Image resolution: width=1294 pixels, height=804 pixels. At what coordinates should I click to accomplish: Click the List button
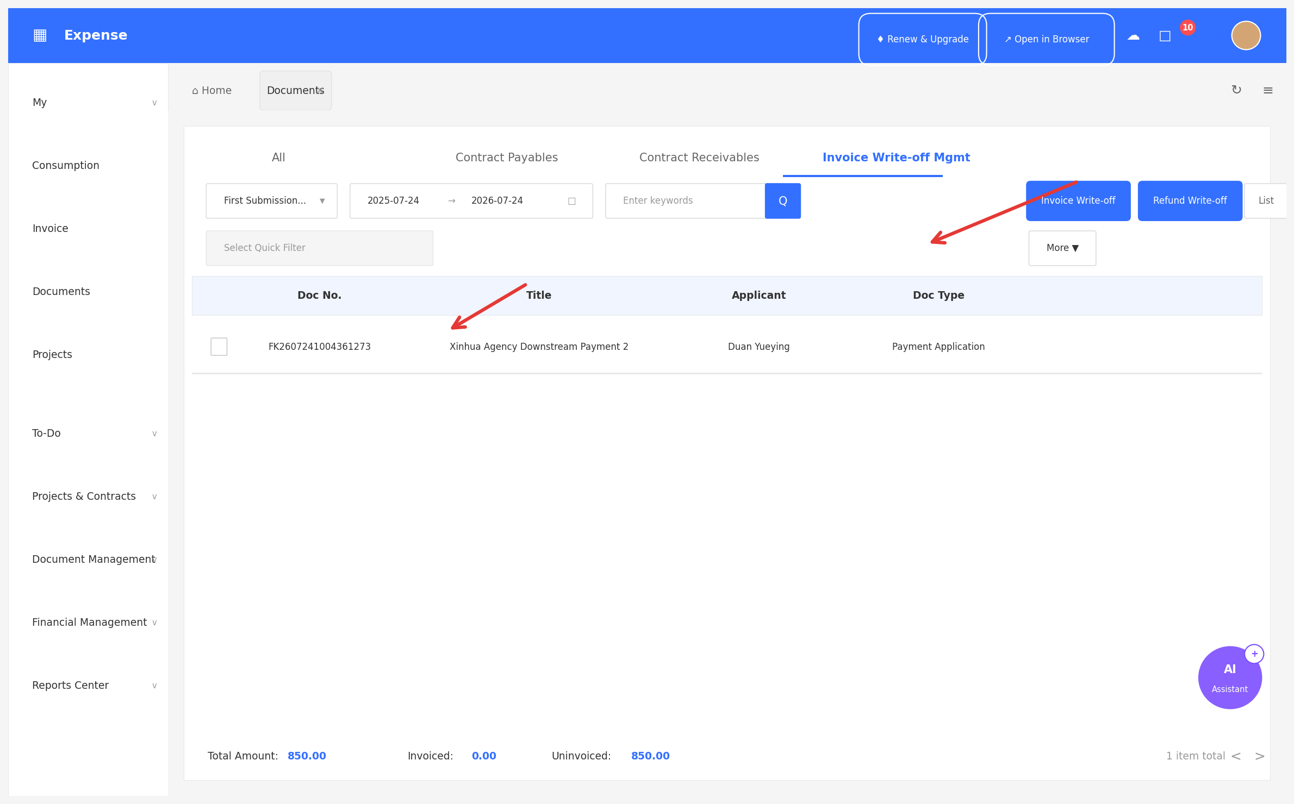pos(1266,201)
